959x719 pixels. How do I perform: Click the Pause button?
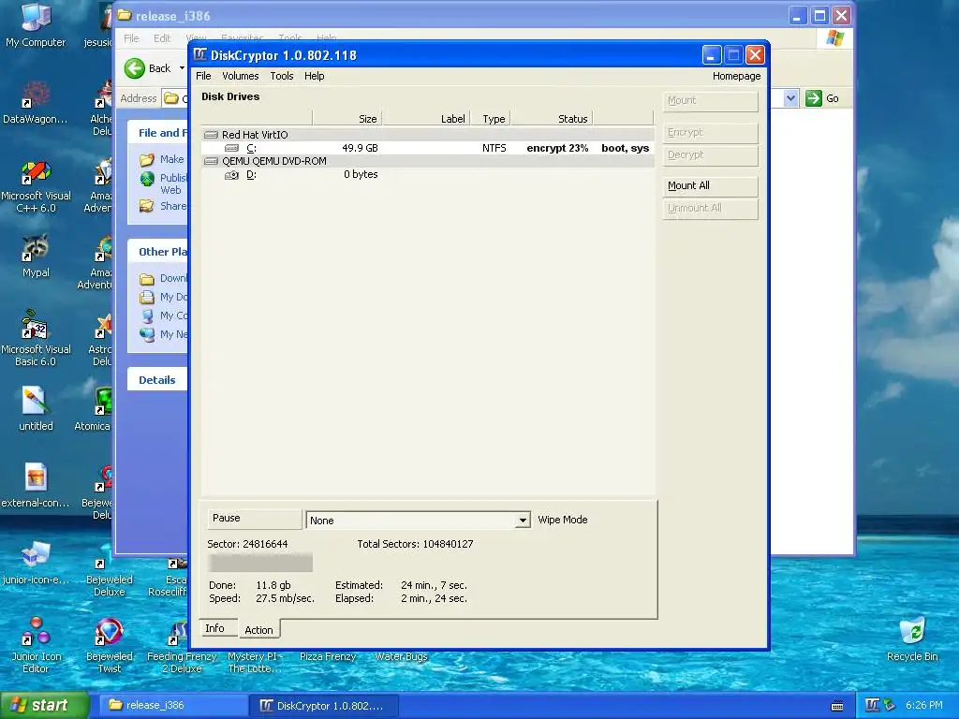(255, 518)
